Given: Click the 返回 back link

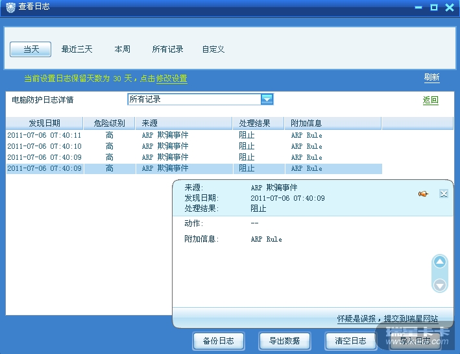Looking at the screenshot, I should point(430,100).
